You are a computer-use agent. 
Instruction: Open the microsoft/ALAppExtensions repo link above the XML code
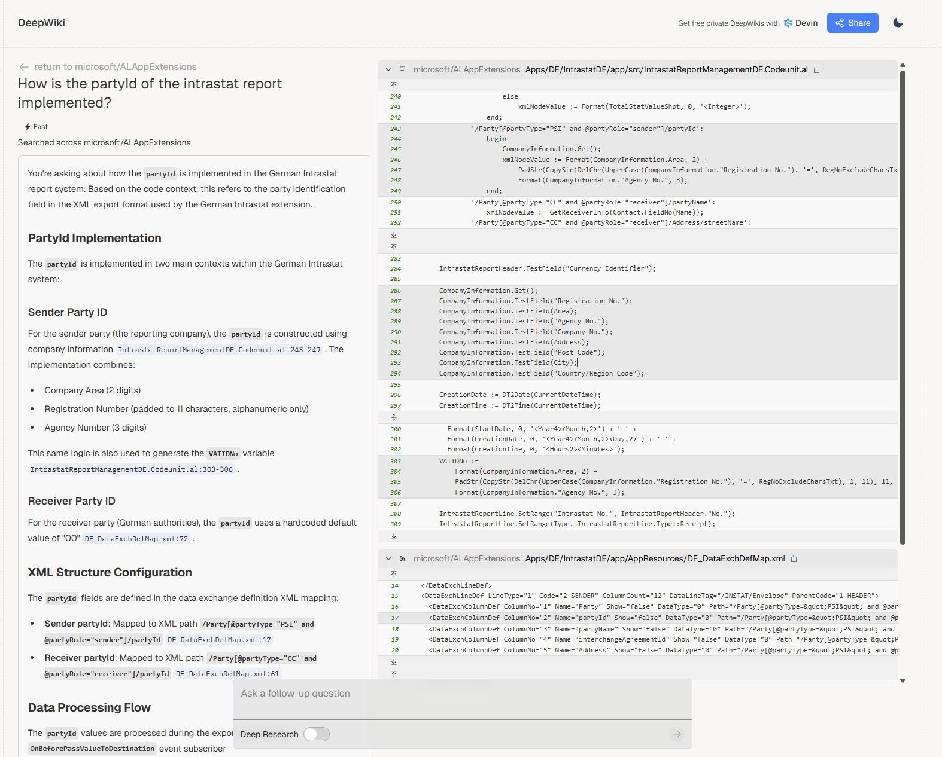coord(467,559)
